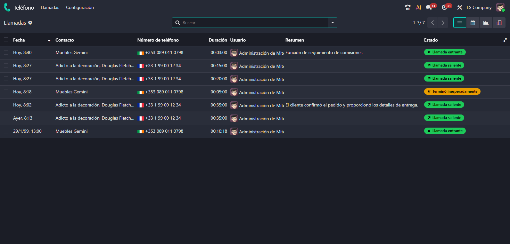Open the Llamadas gear settings icon
Image resolution: width=510 pixels, height=244 pixels.
pyautogui.click(x=30, y=23)
